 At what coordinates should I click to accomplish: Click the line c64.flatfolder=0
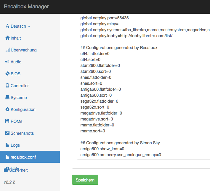click(95, 54)
